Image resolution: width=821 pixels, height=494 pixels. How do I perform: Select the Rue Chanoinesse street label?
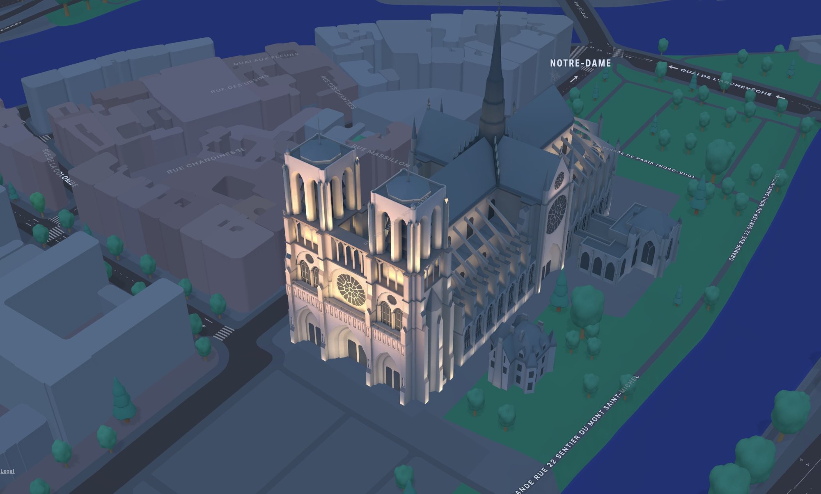pyautogui.click(x=206, y=160)
